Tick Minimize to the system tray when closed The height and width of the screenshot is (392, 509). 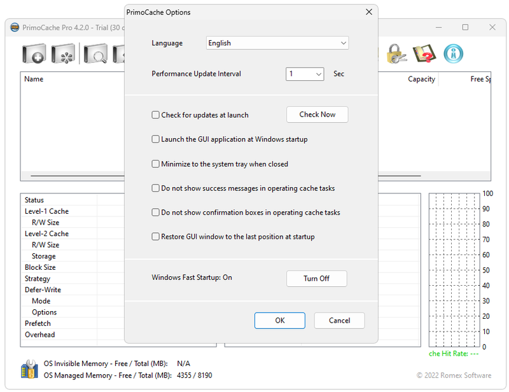click(155, 164)
